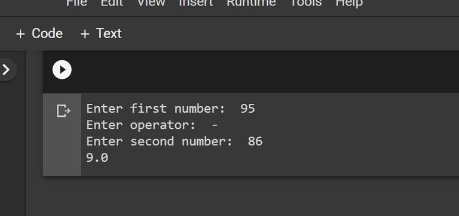This screenshot has height=216, width=459.
Task: Open the File menu
Action: click(x=76, y=3)
